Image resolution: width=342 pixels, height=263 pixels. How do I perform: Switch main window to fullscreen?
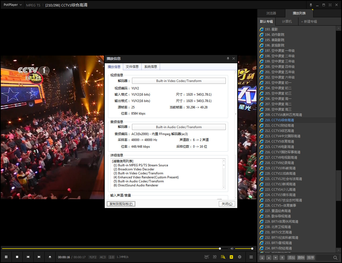330,5
